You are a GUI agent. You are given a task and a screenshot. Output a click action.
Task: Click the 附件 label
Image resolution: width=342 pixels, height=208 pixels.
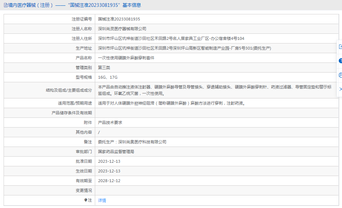(88, 123)
